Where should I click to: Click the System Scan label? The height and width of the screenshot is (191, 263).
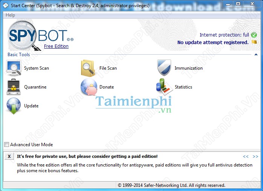[37, 68]
